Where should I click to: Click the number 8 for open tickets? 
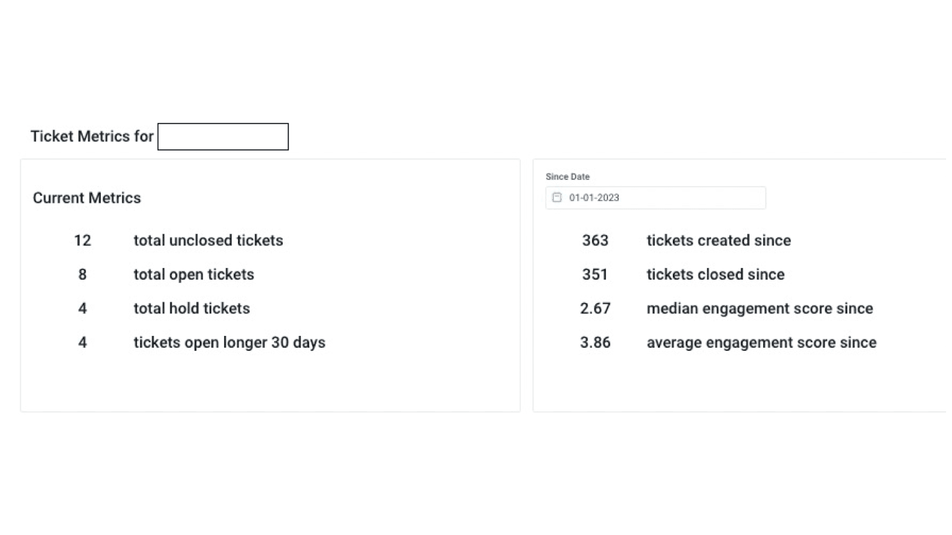[82, 274]
